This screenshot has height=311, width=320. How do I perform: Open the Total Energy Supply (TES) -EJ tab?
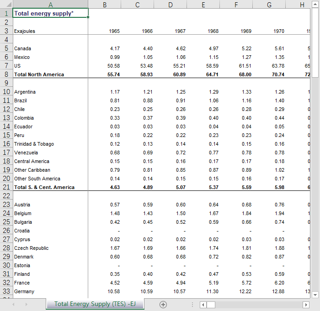(x=95, y=304)
